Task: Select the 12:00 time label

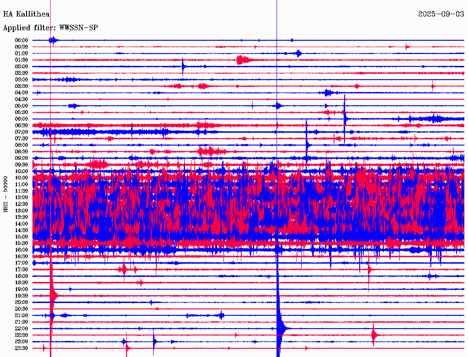Action: [21, 197]
